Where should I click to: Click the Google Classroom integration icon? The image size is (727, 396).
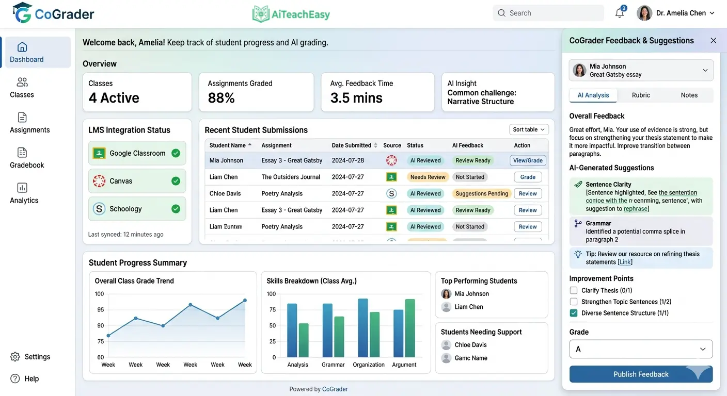pyautogui.click(x=99, y=153)
